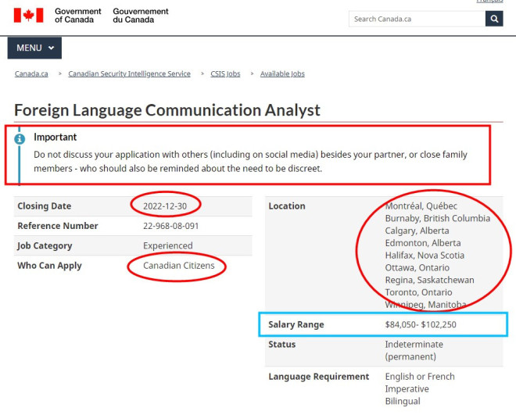
Task: Click the Salary Range value text
Action: (421, 324)
